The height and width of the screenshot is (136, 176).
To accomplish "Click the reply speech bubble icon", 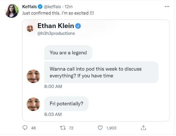I will tap(25, 128).
